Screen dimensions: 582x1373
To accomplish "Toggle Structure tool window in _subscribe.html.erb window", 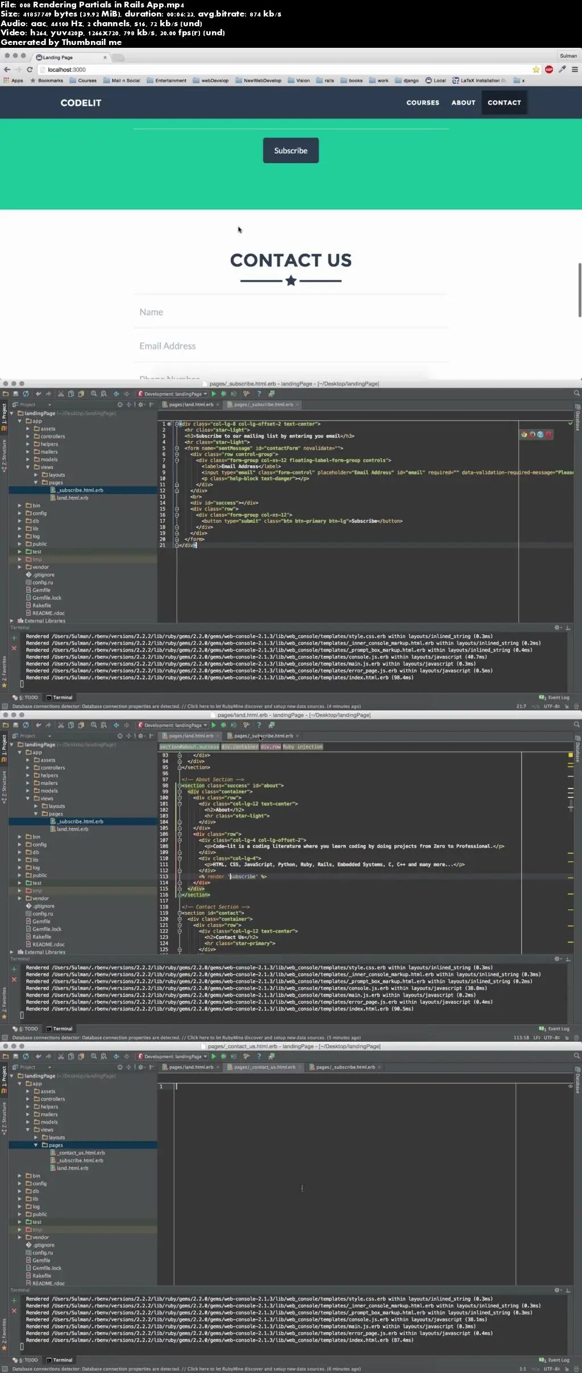I will (4, 456).
